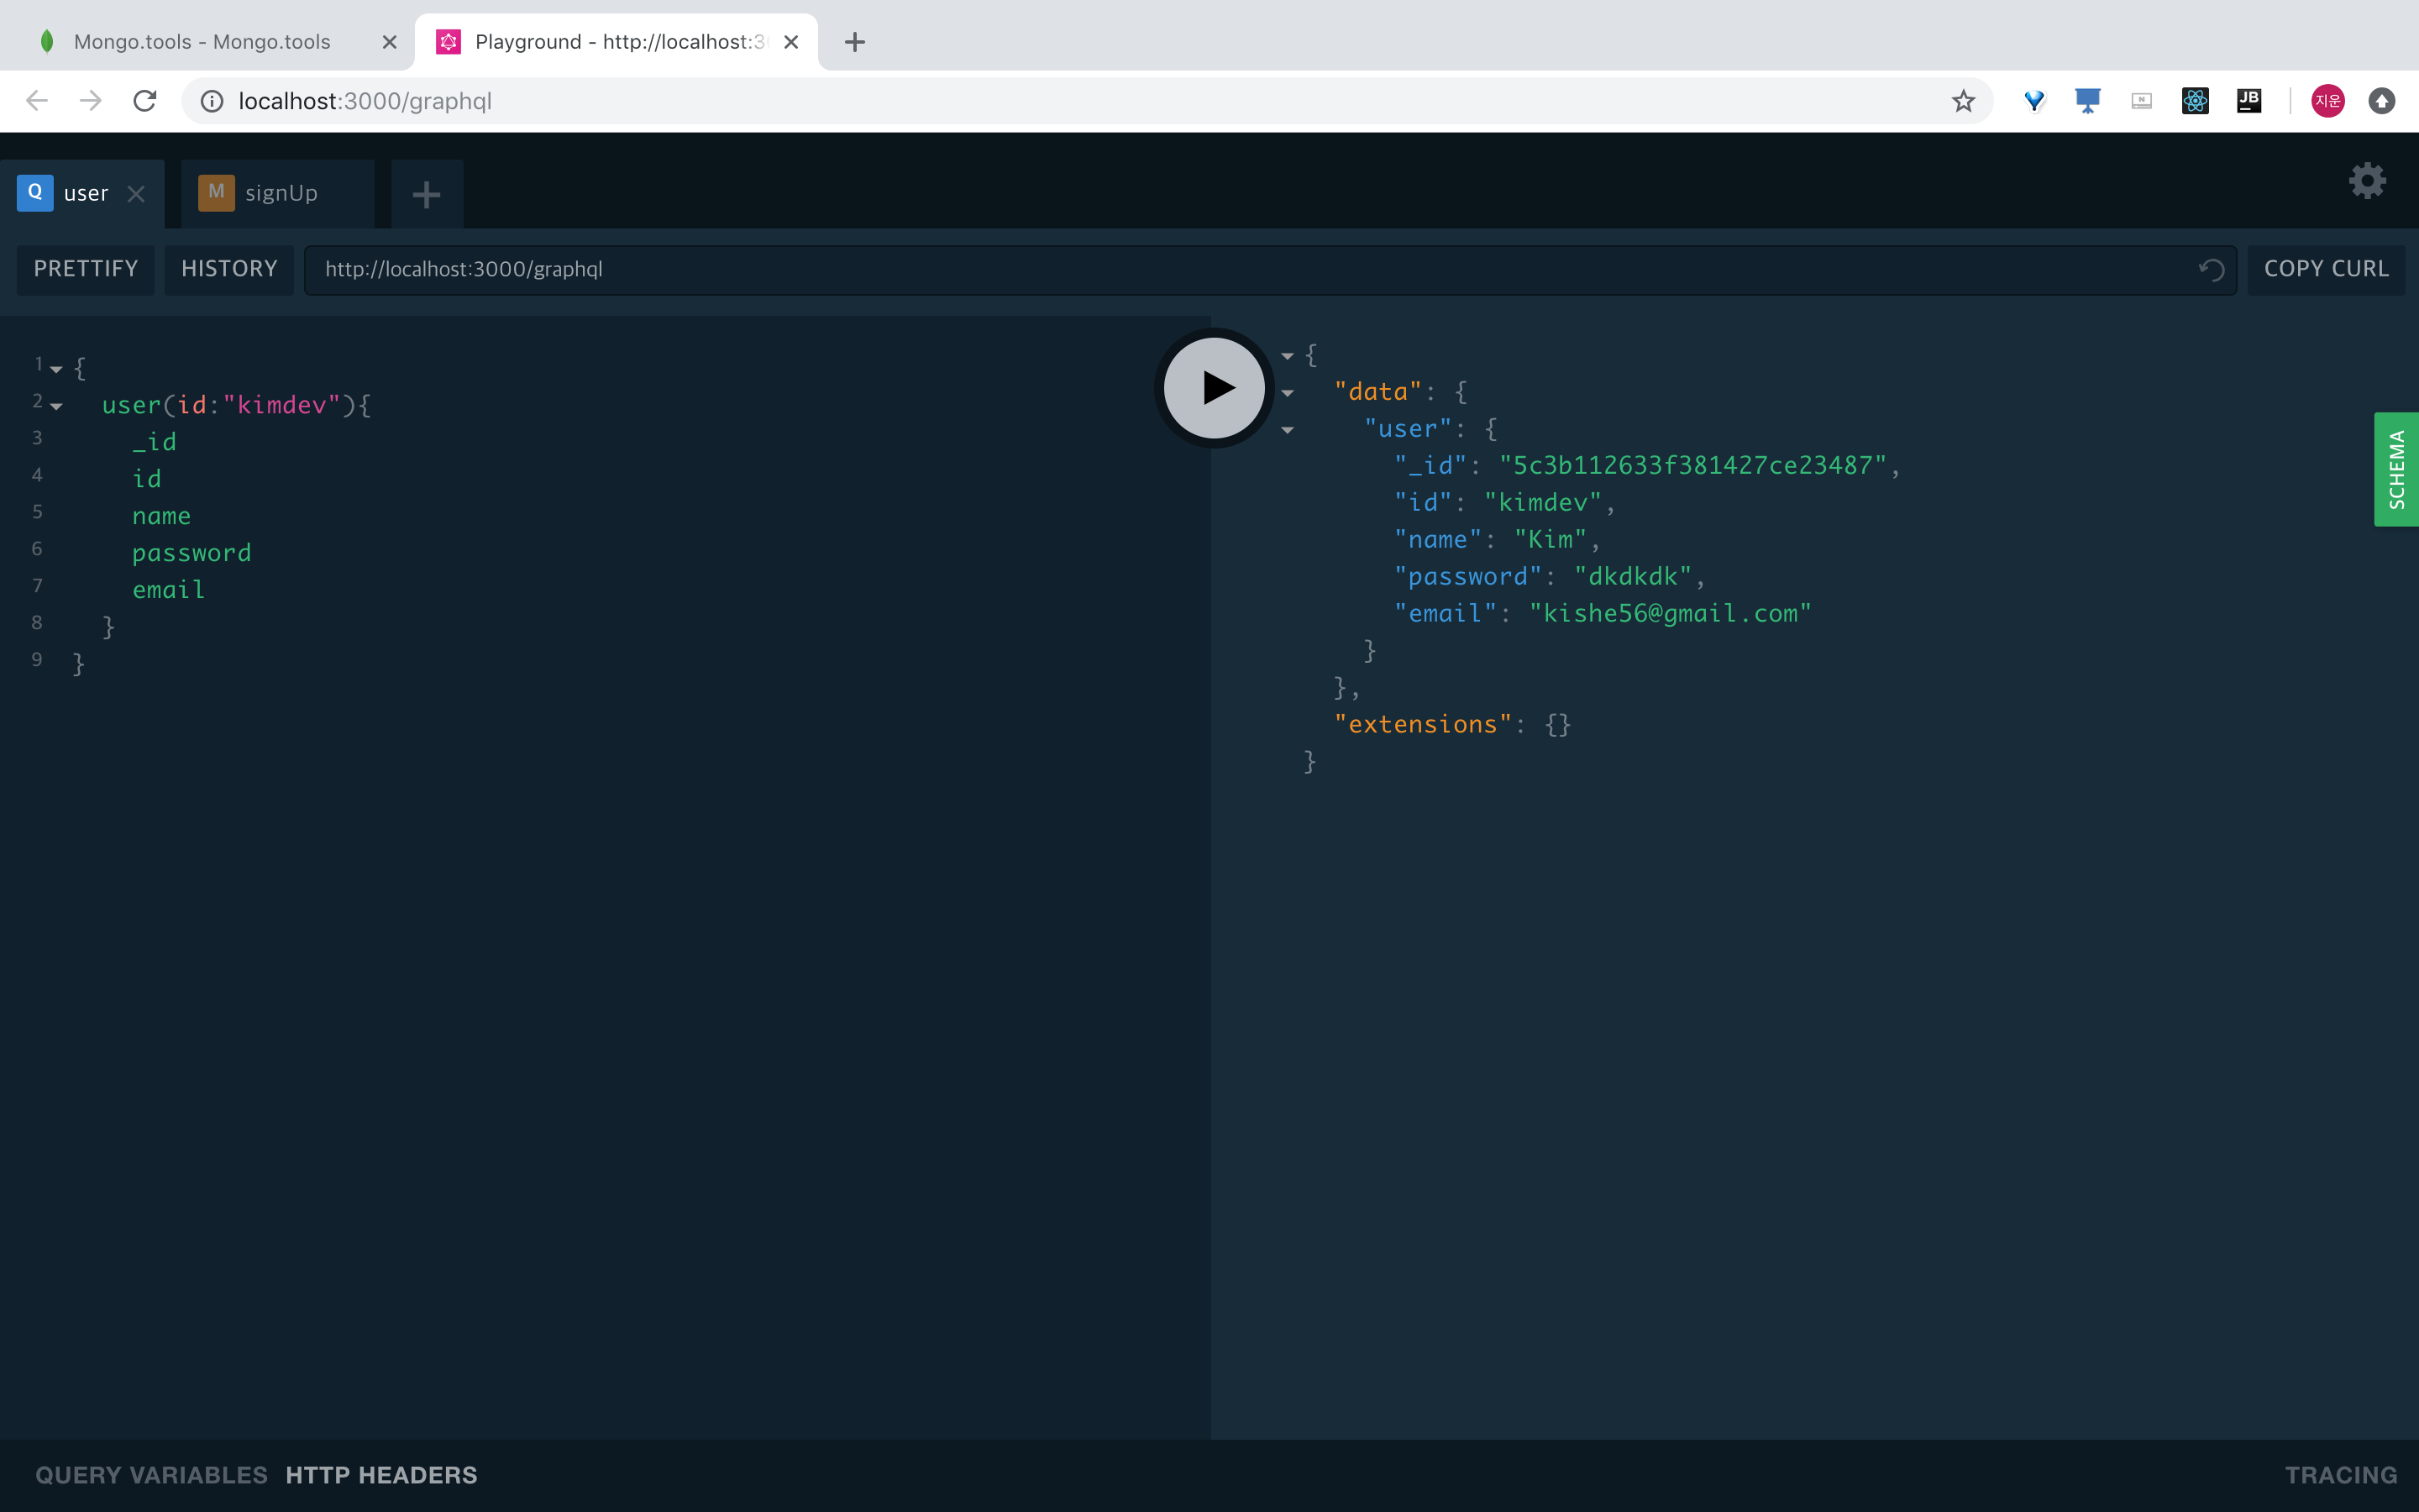
Task: Switch to the signUp mutation tab
Action: click(x=278, y=194)
